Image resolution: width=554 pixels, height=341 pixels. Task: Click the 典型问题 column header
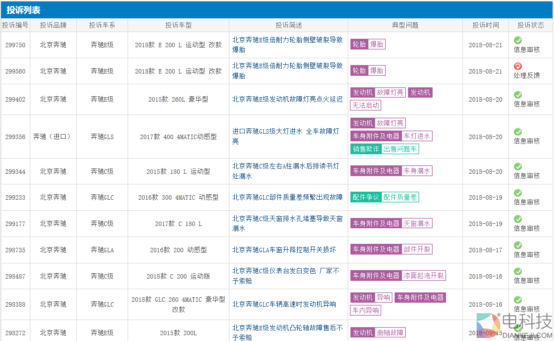[405, 25]
